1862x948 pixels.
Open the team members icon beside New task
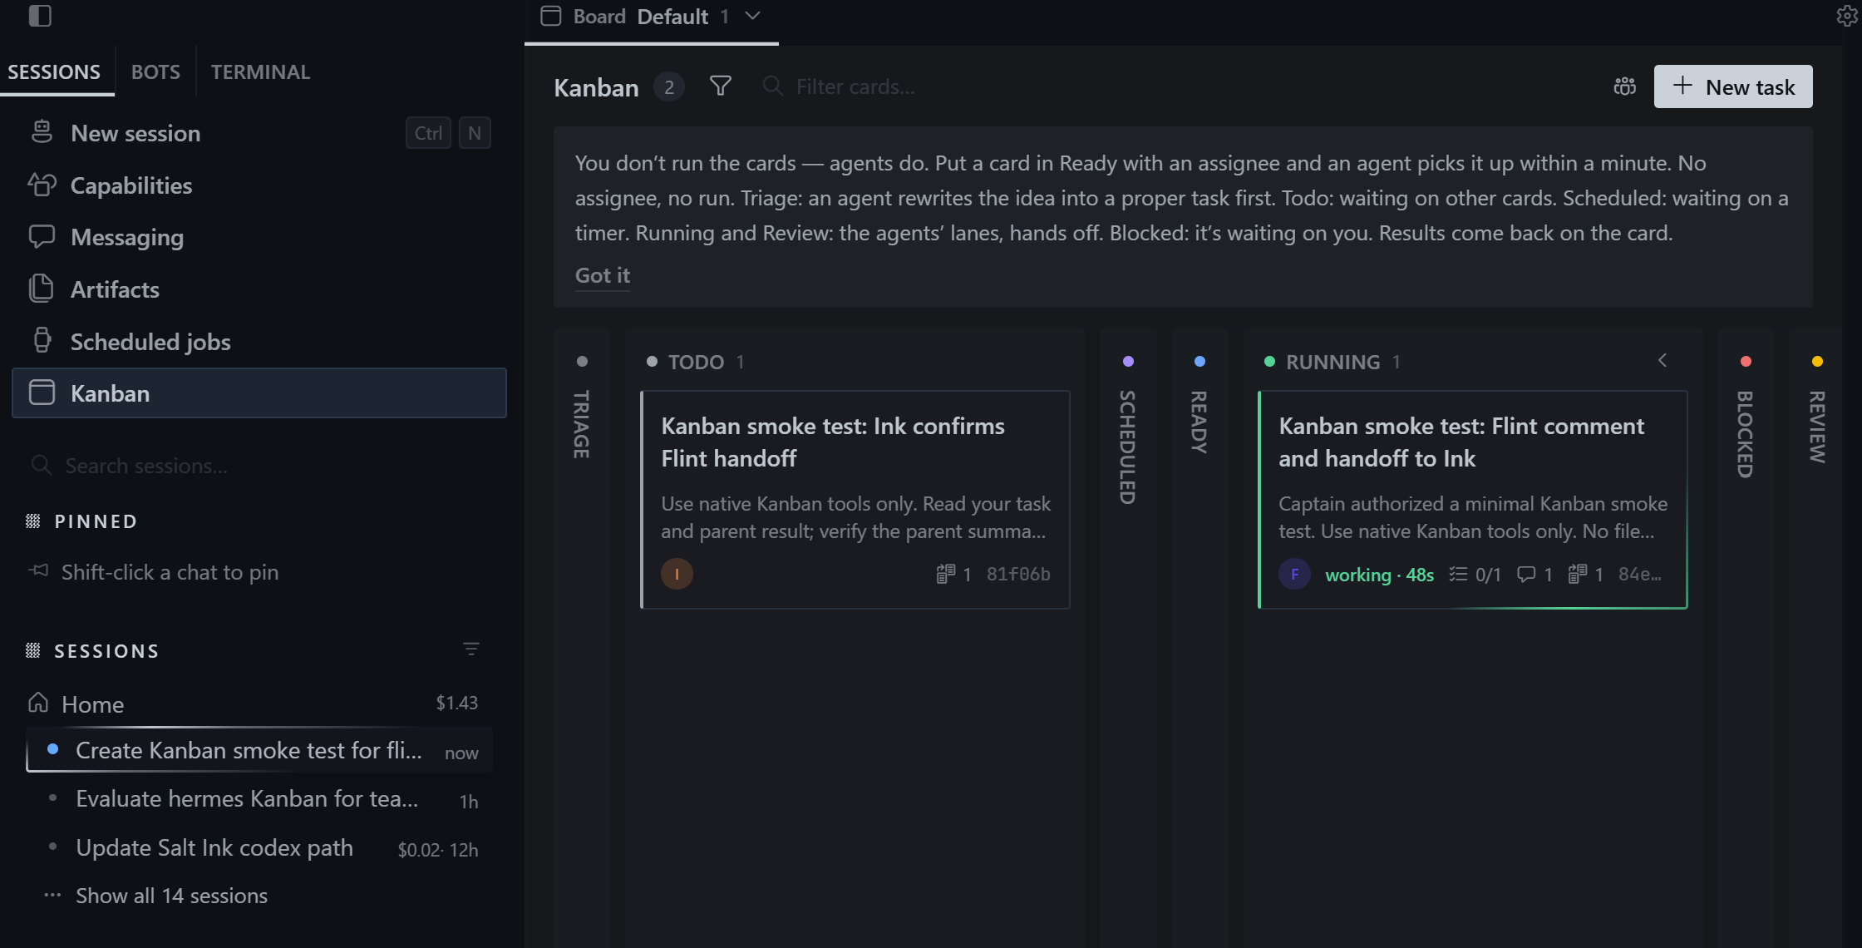pos(1624,86)
